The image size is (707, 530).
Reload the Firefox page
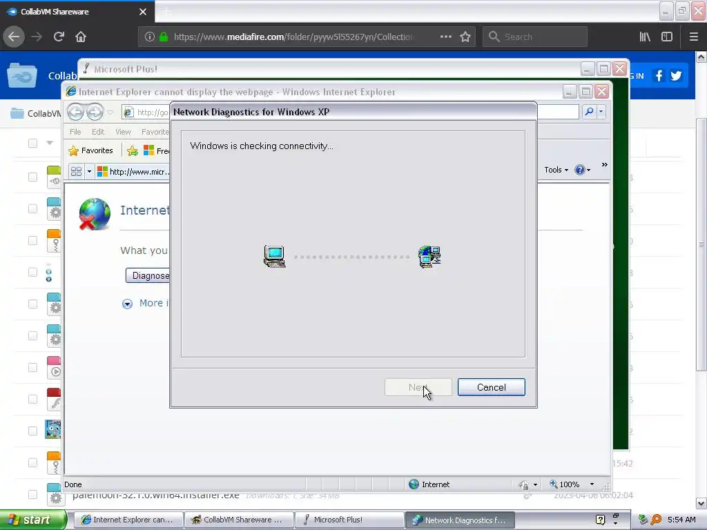[x=59, y=37]
